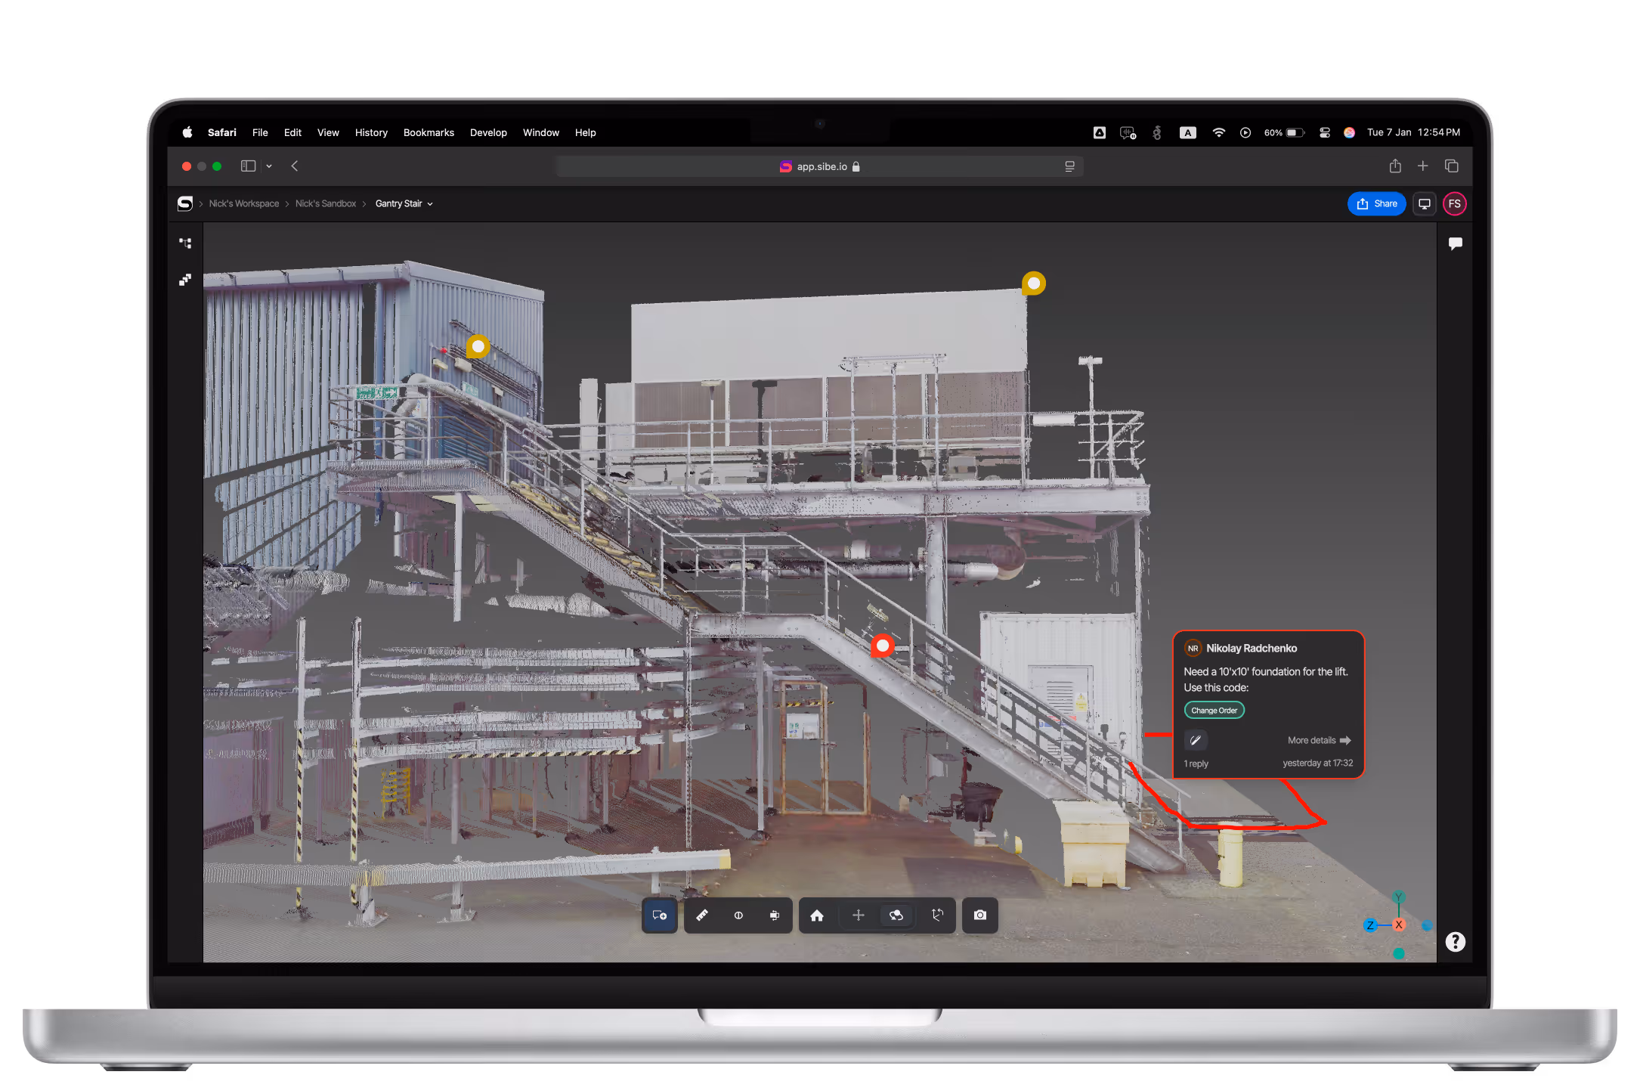Click the app.sibe.io address bar
1640x1081 pixels.
point(819,167)
